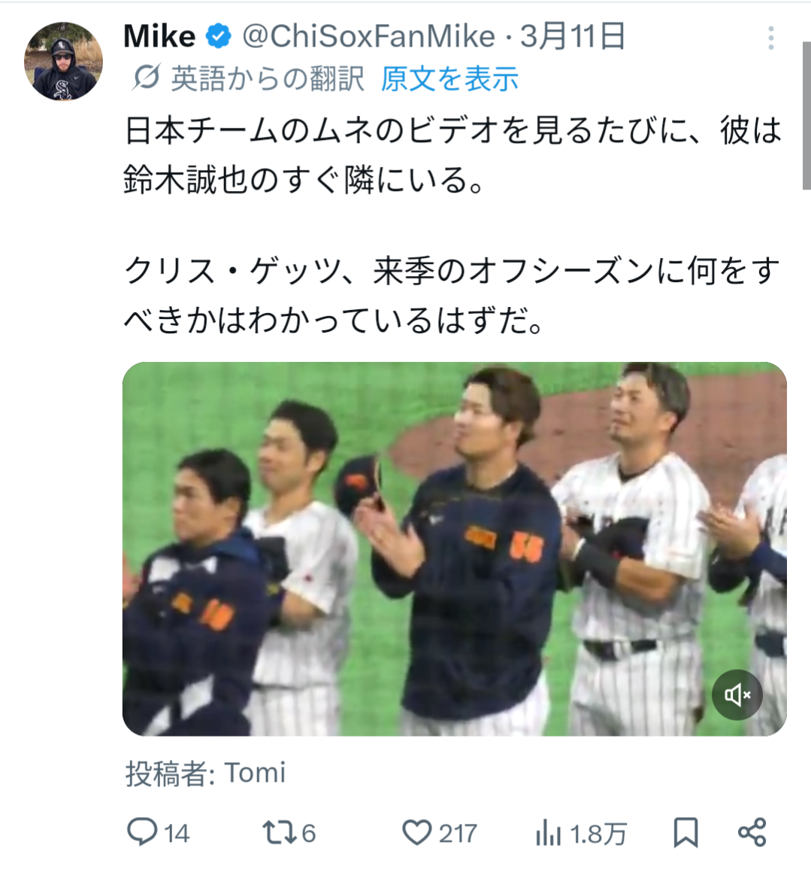
Task: Click the scrollbar thumb on the right edge
Action: pos(806,115)
